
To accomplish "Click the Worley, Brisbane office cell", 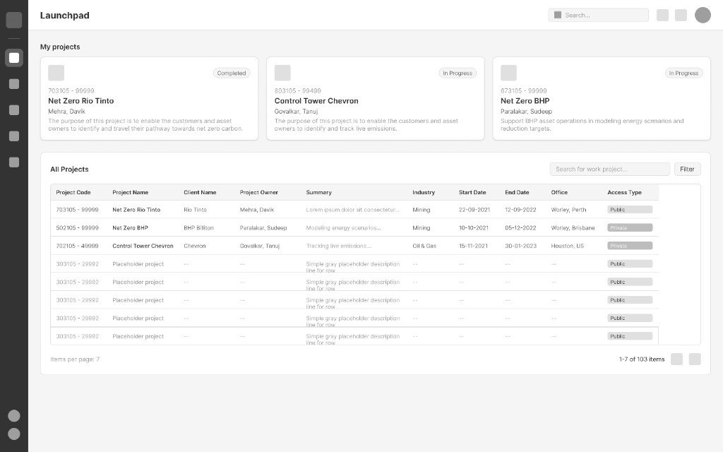I will [573, 227].
